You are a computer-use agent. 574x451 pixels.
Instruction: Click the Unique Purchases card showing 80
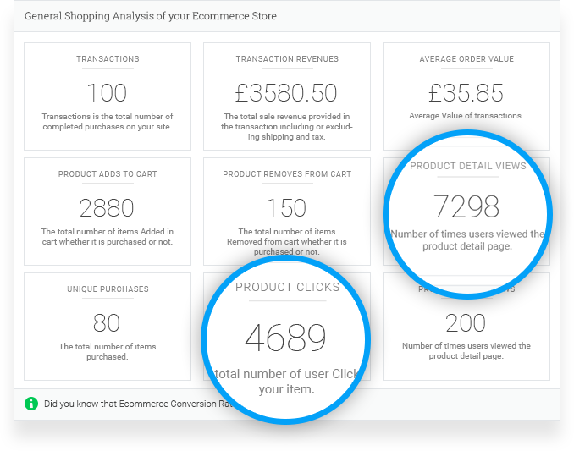tap(108, 327)
